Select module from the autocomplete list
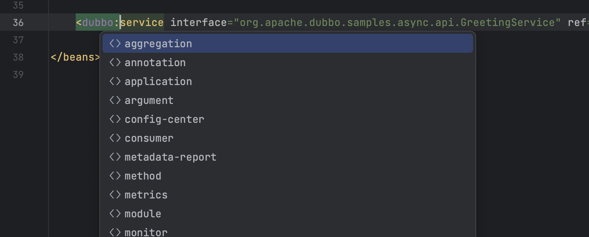 pyautogui.click(x=143, y=214)
